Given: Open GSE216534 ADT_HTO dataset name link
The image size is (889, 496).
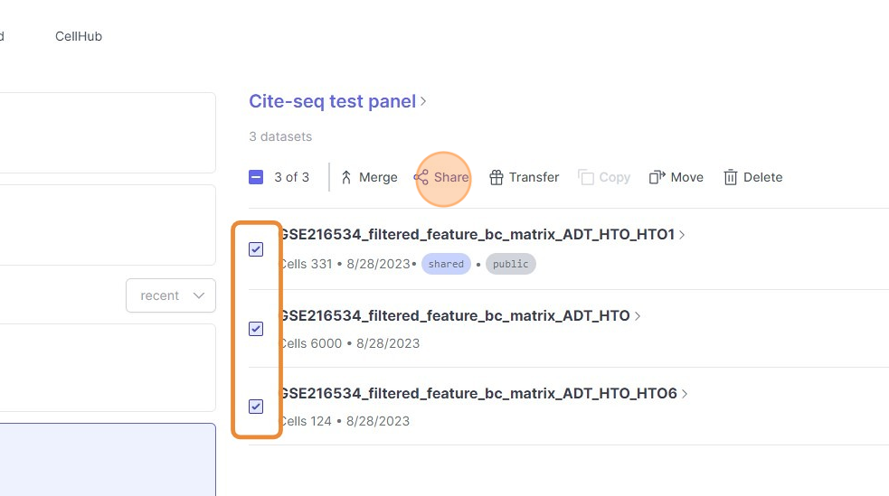Looking at the screenshot, I should [455, 316].
